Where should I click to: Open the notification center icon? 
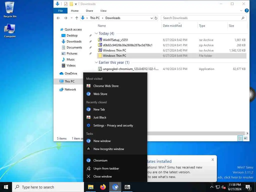tap(248, 187)
